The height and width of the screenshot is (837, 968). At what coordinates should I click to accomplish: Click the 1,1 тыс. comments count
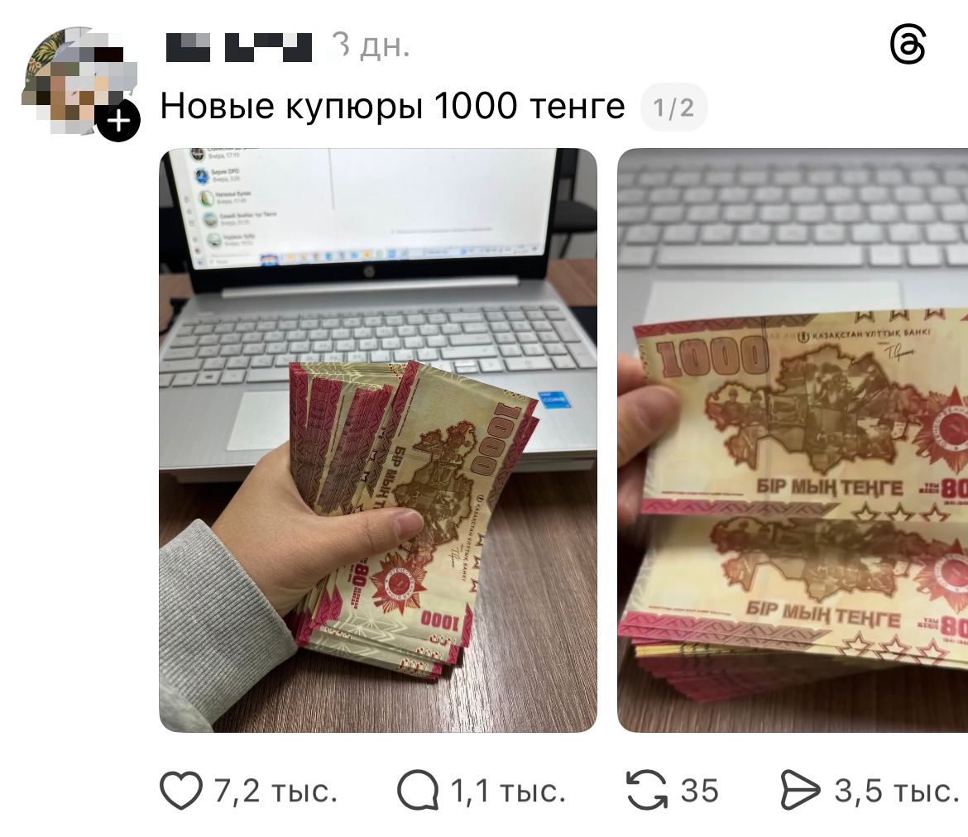click(507, 791)
